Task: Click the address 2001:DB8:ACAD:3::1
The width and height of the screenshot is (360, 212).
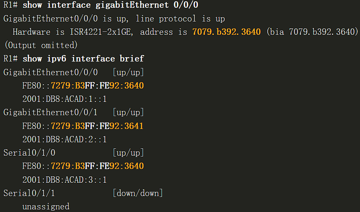Action: coord(65,179)
